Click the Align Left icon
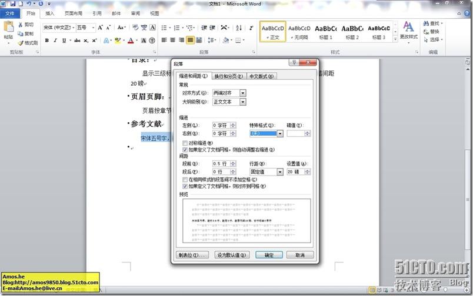Image resolution: width=473 pixels, height=296 pixels. pos(164,40)
